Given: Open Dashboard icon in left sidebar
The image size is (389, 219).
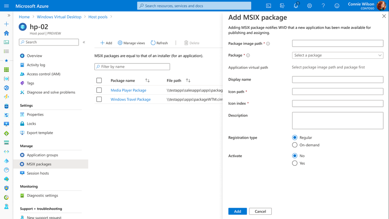Looking at the screenshot, I should [7, 42].
